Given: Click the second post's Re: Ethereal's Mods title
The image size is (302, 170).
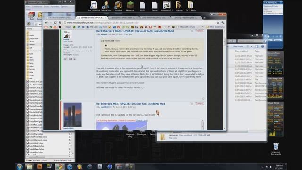Looking at the screenshot, I should pyautogui.click(x=131, y=104).
